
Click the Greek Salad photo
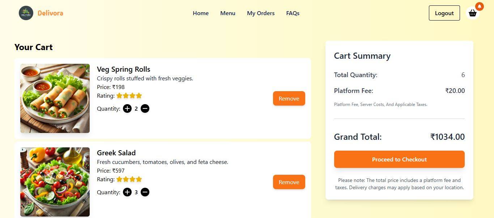coord(55,182)
